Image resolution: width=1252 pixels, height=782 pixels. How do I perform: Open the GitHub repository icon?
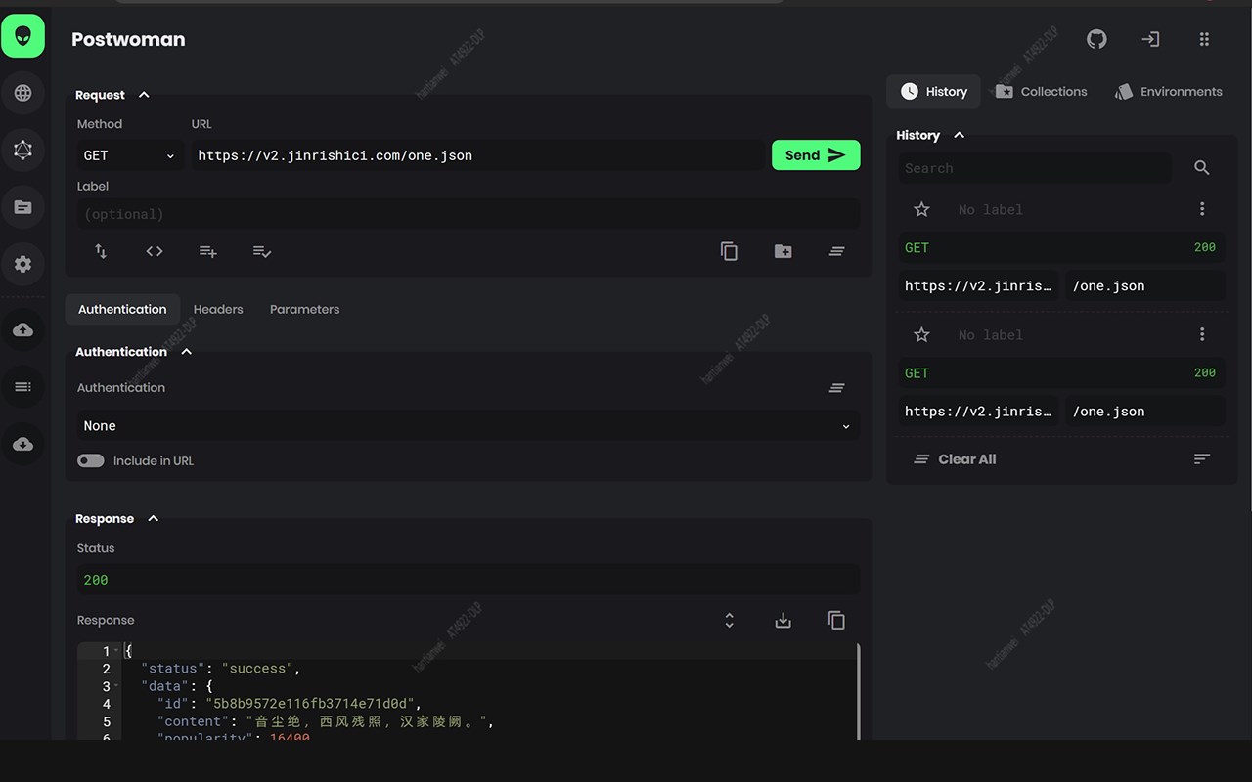click(x=1096, y=39)
